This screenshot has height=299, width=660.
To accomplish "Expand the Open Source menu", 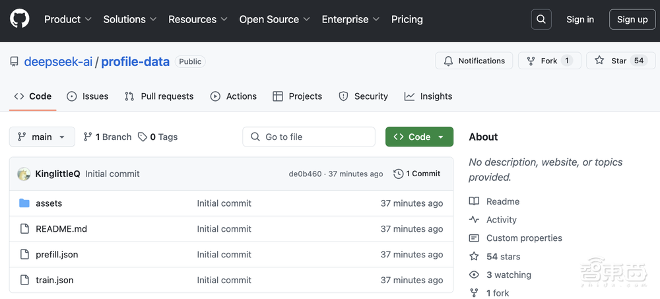I will [x=274, y=19].
